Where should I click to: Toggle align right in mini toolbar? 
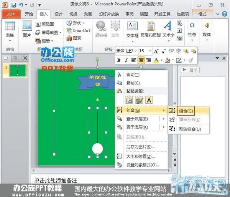point(148,60)
